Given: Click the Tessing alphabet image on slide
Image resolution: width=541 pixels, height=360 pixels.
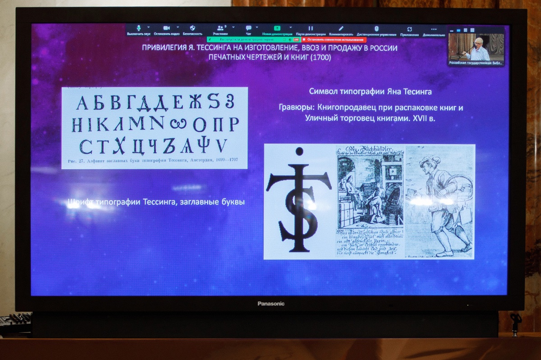Looking at the screenshot, I should [x=154, y=127].
